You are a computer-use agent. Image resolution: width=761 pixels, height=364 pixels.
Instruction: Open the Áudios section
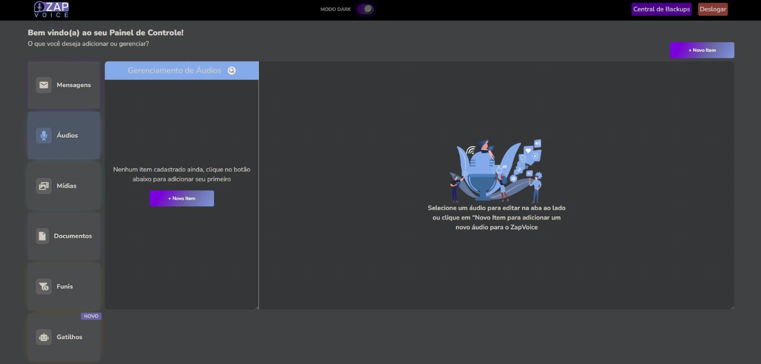click(x=64, y=136)
